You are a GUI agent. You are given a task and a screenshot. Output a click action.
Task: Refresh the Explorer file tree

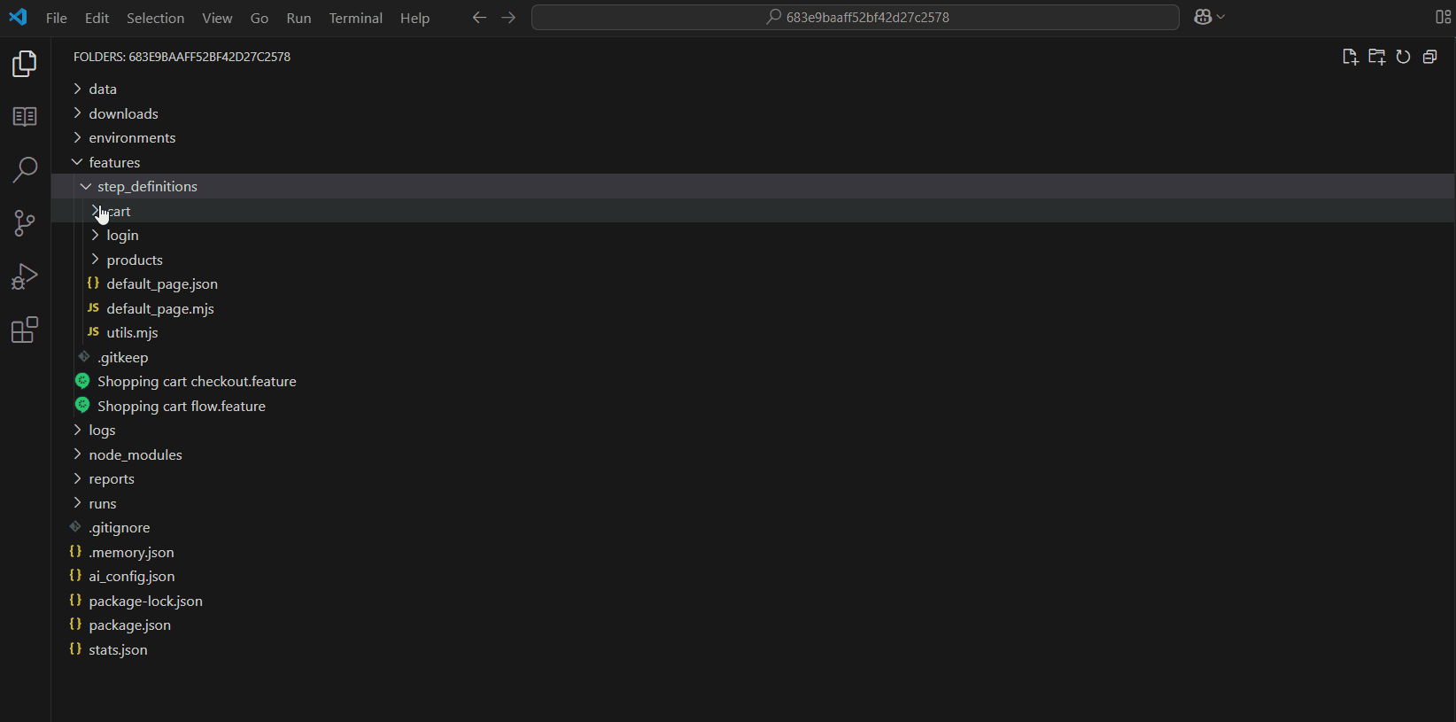click(1403, 57)
